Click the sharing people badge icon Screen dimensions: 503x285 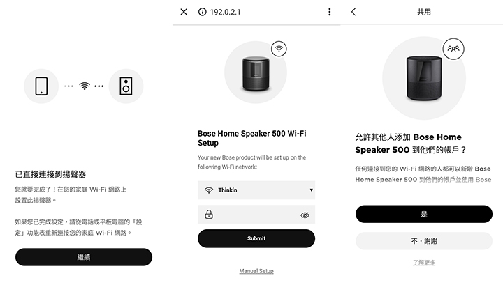(x=453, y=49)
